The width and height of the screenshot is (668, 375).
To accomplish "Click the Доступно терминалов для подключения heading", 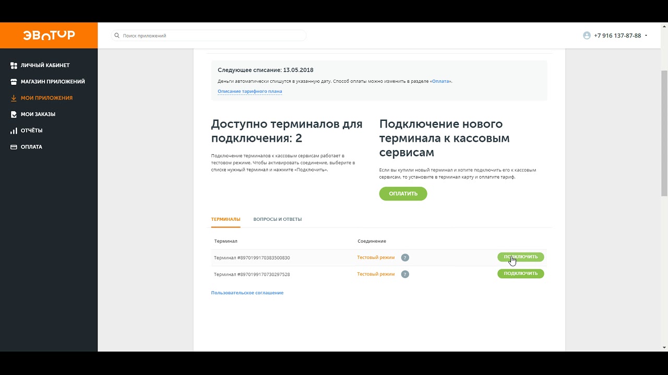I will coord(287,131).
